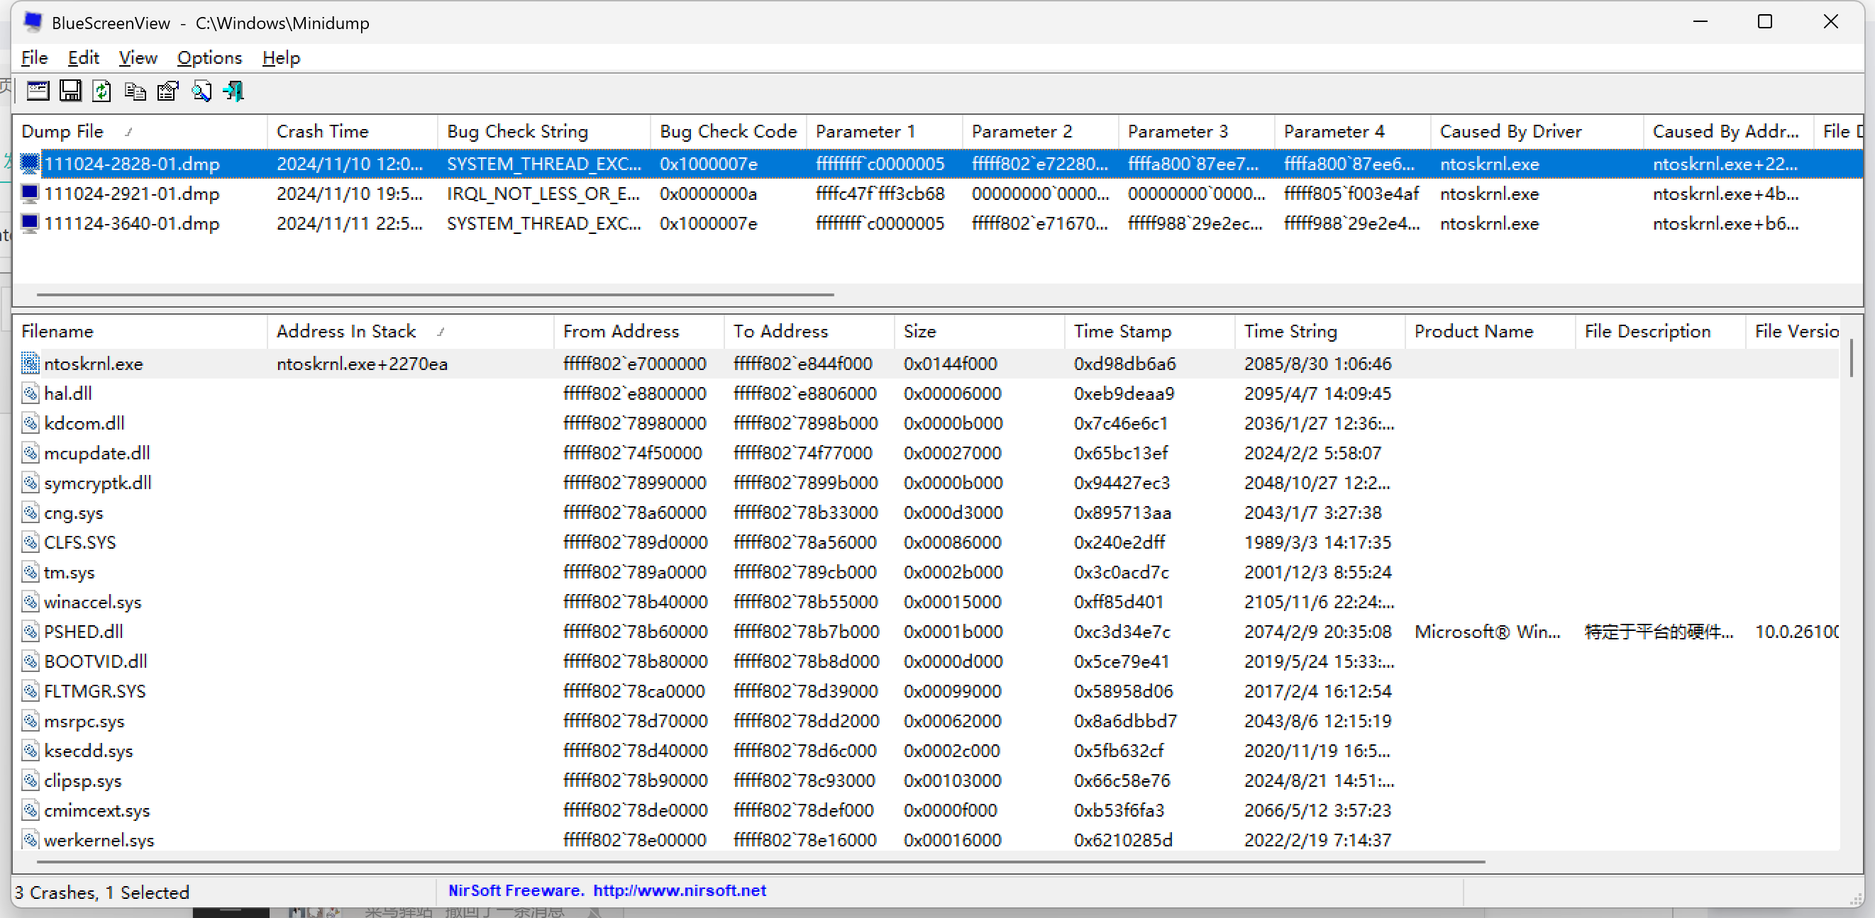This screenshot has height=918, width=1875.
Task: Click time string 2085/8/30 1:06:46
Action: 1317,364
